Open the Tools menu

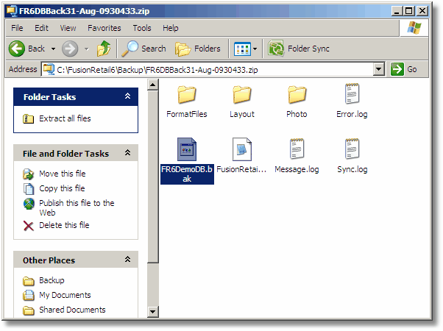click(142, 28)
